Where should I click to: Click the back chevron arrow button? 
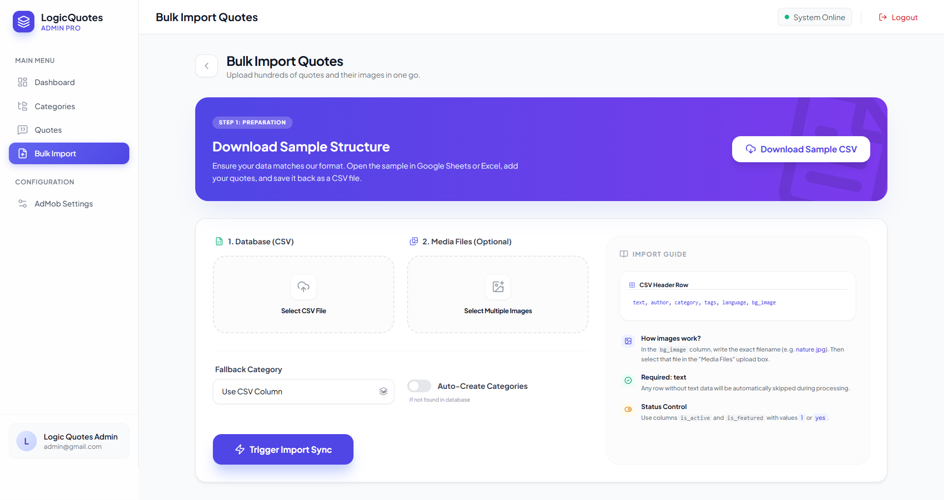pos(206,66)
